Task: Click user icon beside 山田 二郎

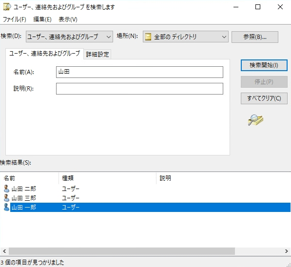Action: pyautogui.click(x=6, y=189)
